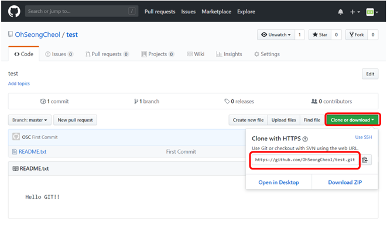The image size is (387, 225).
Task: Open the 0 releases tag link
Action: click(x=239, y=101)
